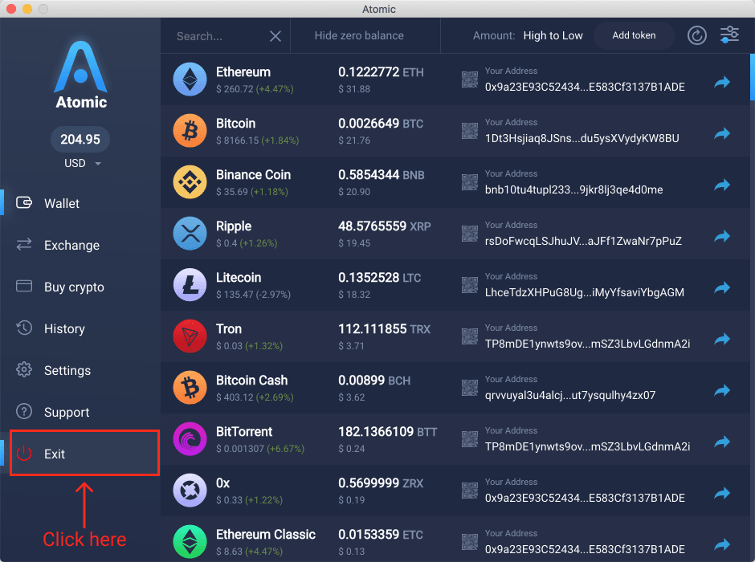Click the 204.95 total balance pill

pos(80,140)
